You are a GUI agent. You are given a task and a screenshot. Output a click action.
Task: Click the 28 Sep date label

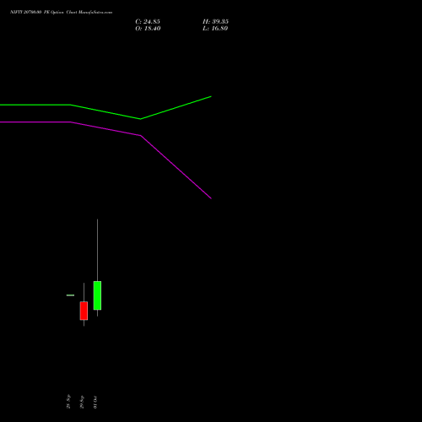click(x=68, y=402)
